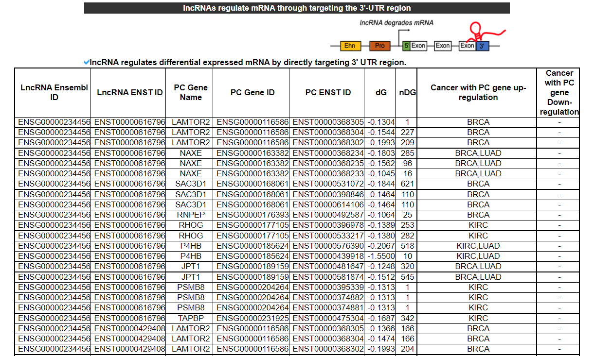
Task: Select the PC Gene Name column header
Action: coord(191,92)
